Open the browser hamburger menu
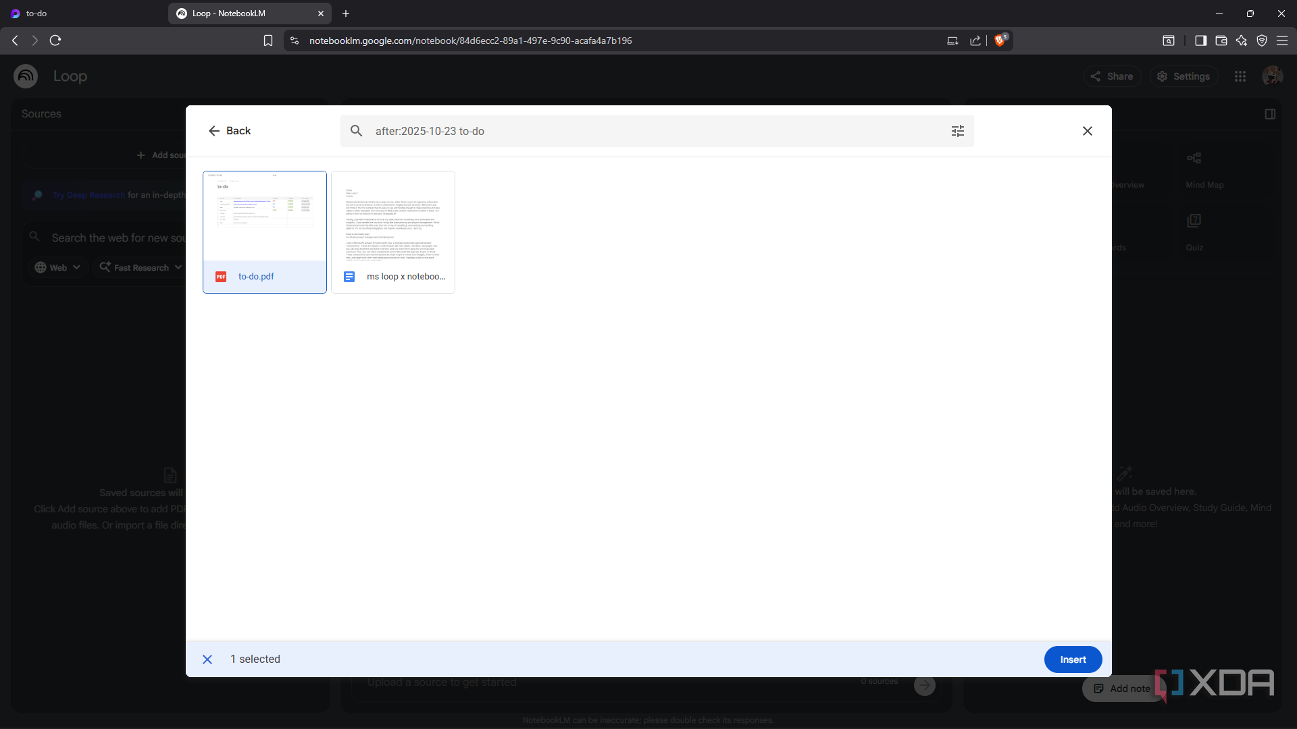 tap(1281, 40)
